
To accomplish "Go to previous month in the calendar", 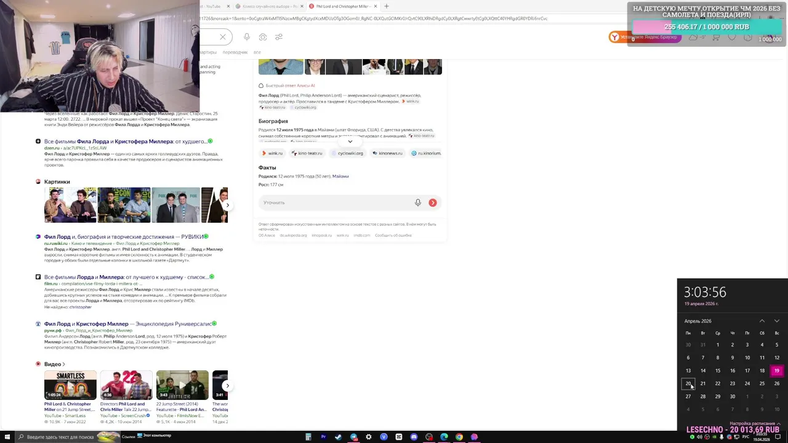I will pyautogui.click(x=762, y=321).
